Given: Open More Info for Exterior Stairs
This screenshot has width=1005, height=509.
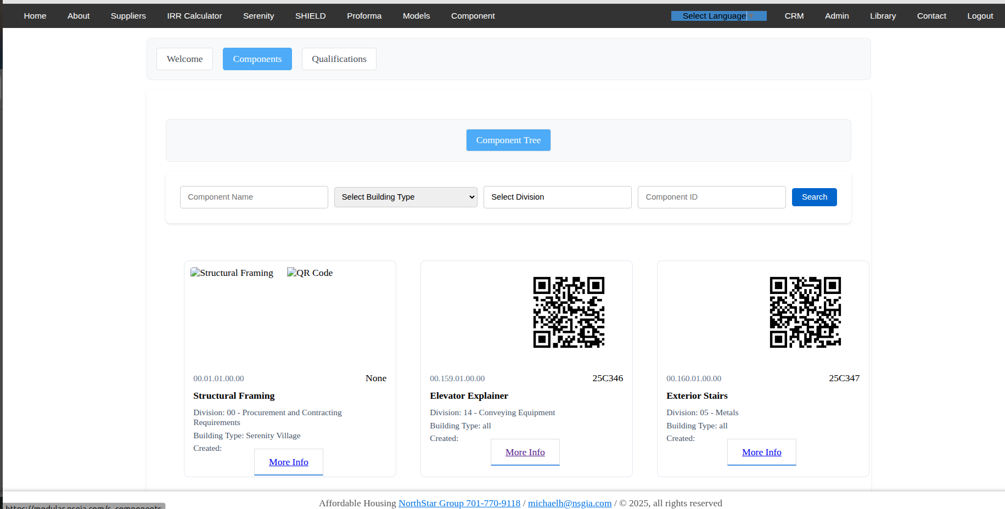Looking at the screenshot, I should tap(761, 453).
